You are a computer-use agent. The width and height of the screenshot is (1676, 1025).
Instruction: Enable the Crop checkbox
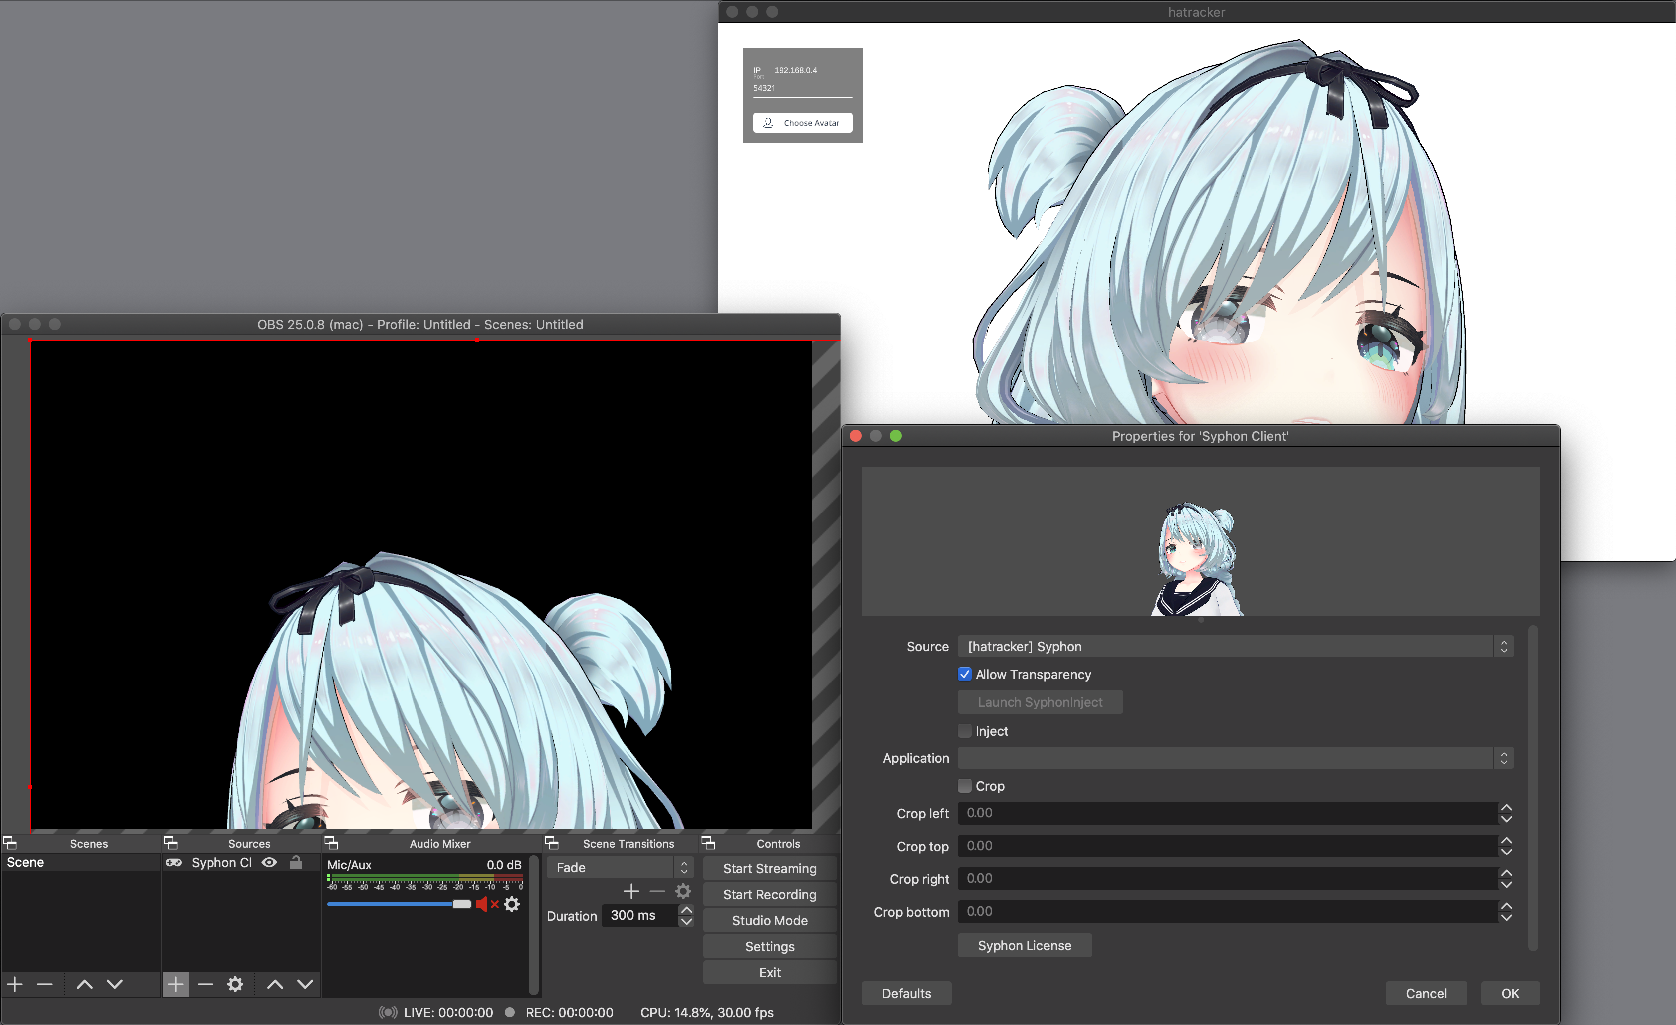click(964, 786)
